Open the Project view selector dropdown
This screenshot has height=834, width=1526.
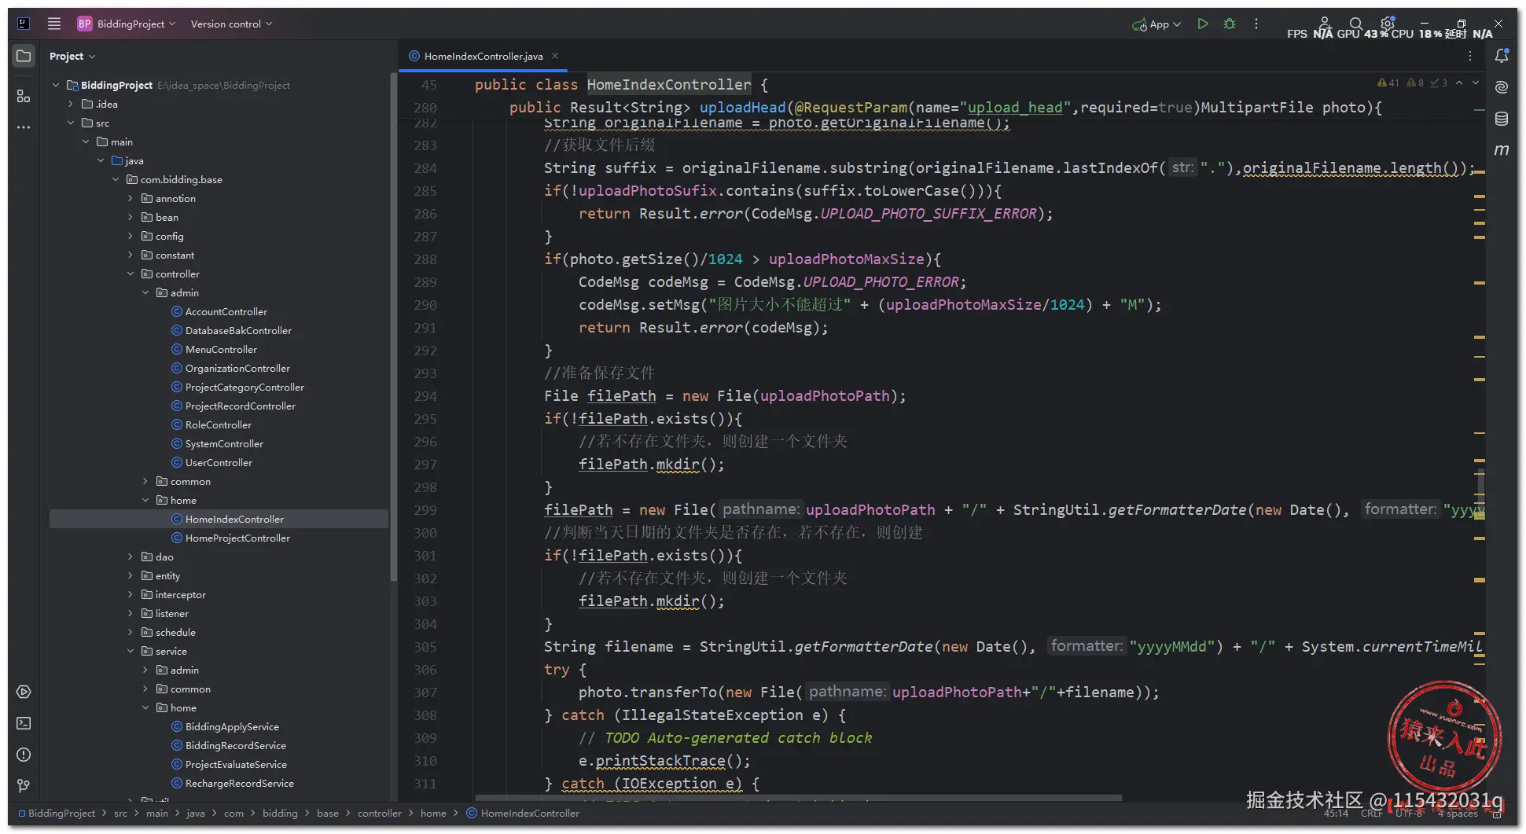[x=72, y=57]
